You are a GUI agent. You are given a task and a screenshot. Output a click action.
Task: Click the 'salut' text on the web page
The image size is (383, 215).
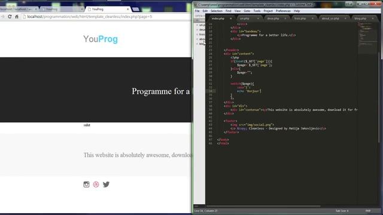[x=87, y=125]
